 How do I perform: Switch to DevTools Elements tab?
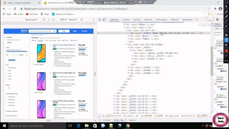[114, 19]
